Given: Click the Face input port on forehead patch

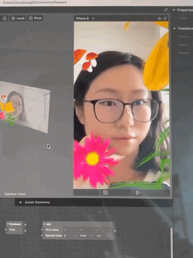Looking at the screenshot, I should (x=6, y=229).
